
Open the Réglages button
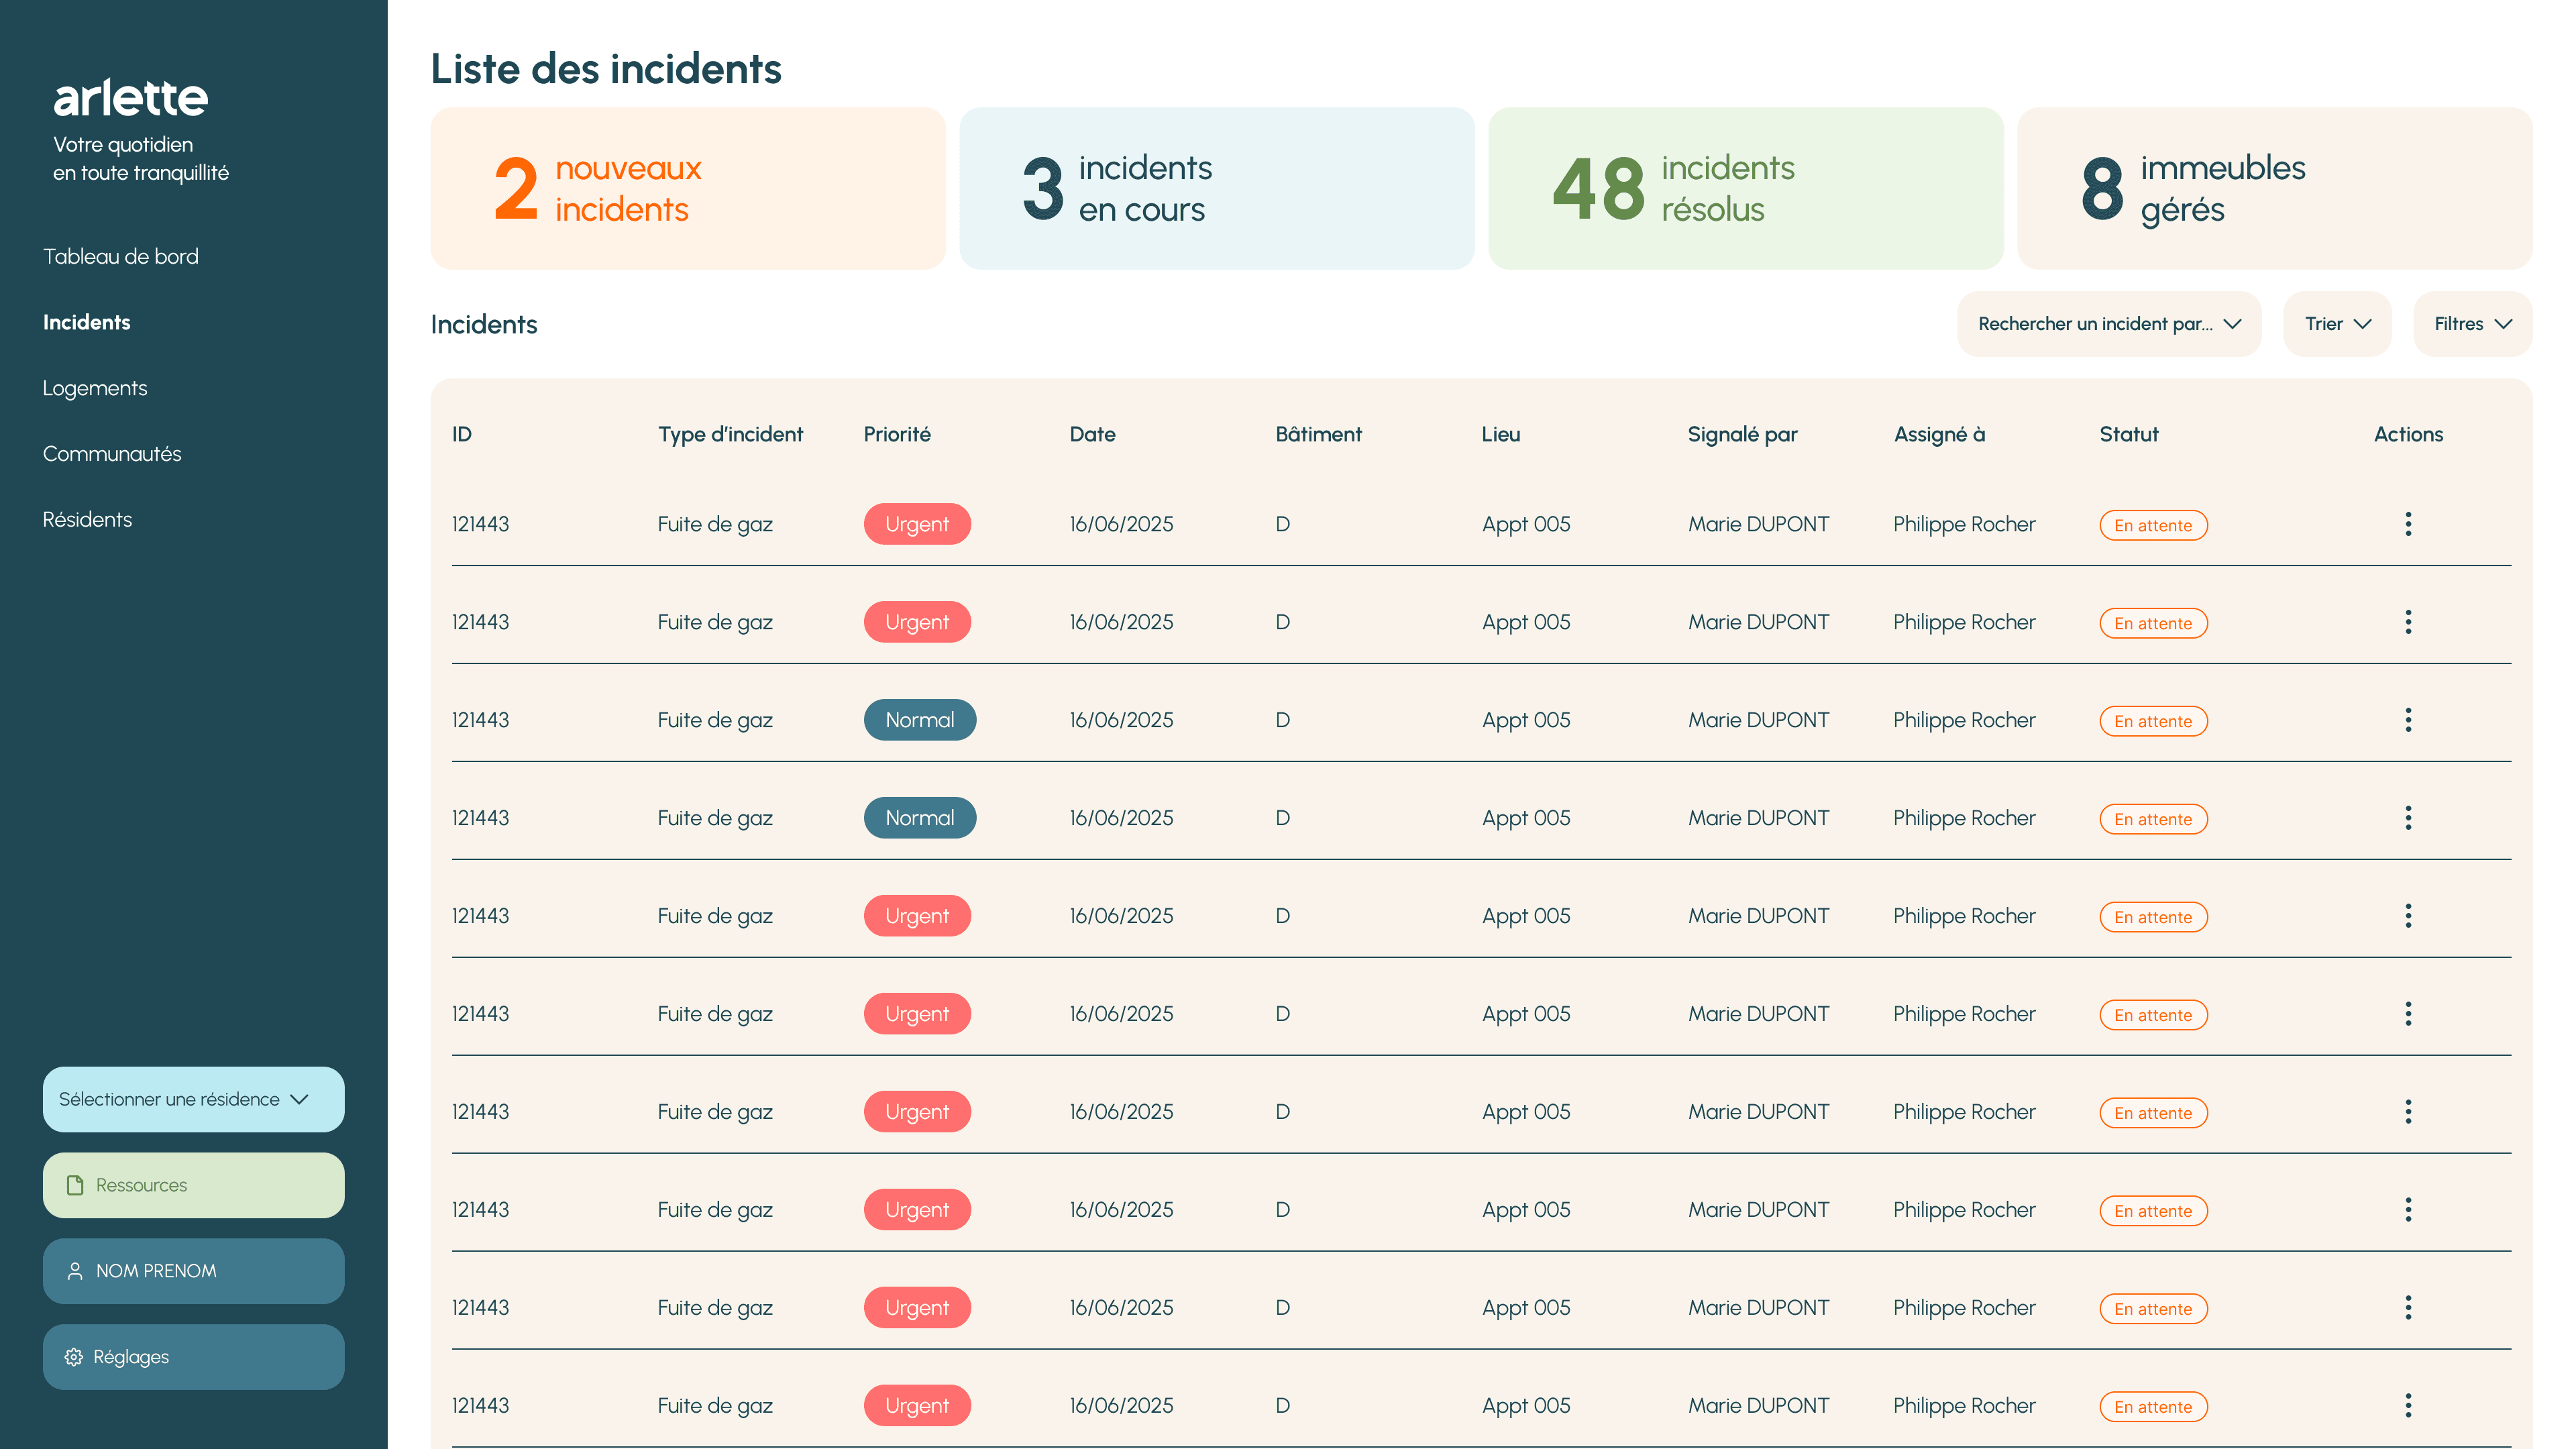click(x=193, y=1357)
